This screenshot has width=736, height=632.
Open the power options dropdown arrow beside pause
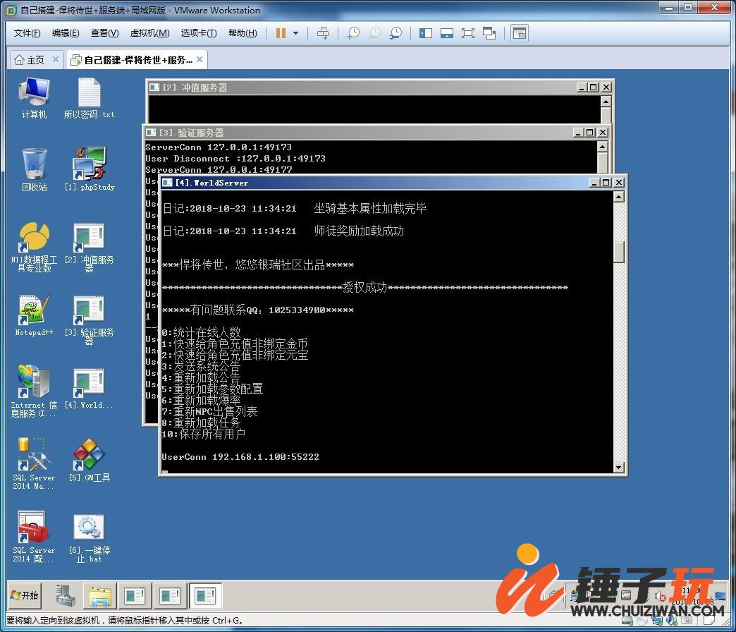pyautogui.click(x=295, y=33)
